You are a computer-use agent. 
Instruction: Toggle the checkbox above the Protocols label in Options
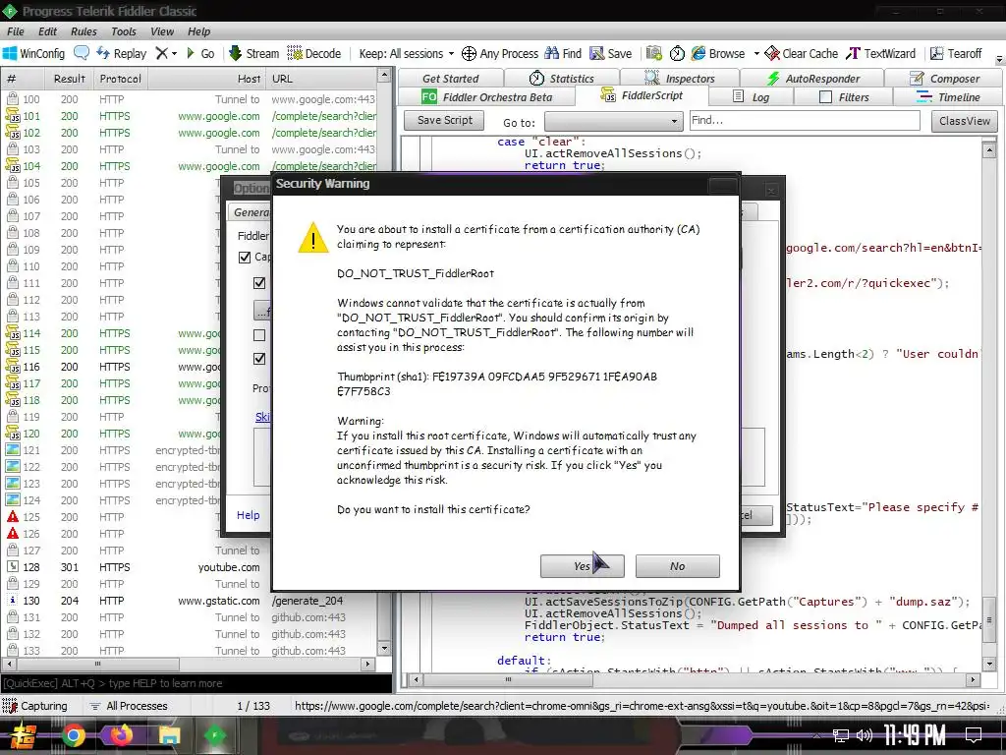259,358
